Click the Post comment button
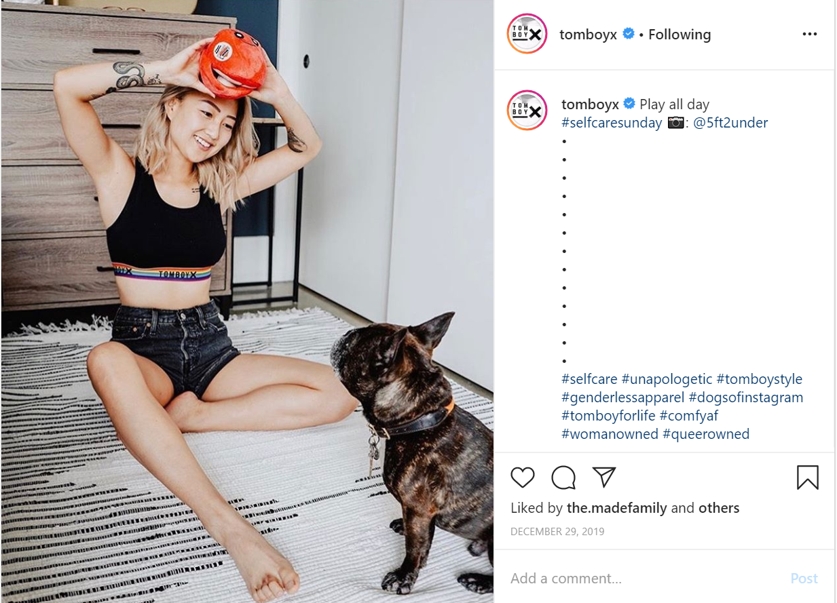Image resolution: width=837 pixels, height=603 pixels. coord(804,579)
